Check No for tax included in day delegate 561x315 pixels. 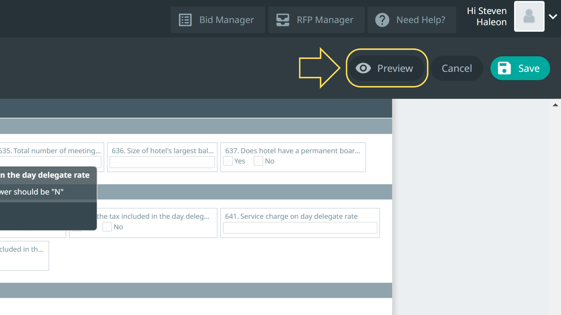[x=107, y=227]
